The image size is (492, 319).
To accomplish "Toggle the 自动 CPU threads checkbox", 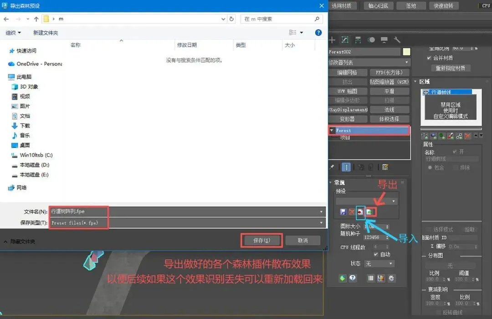I will (375, 254).
